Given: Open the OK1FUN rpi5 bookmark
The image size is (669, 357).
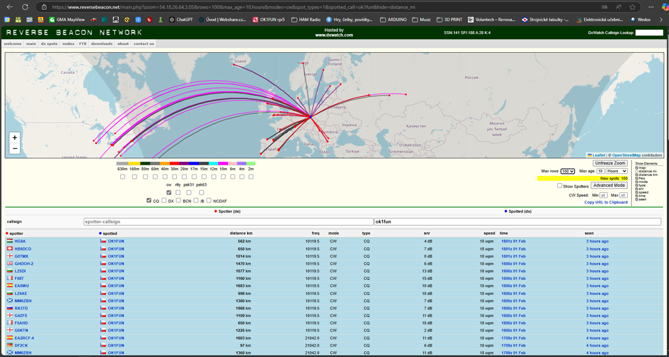Looking at the screenshot, I should (x=269, y=19).
